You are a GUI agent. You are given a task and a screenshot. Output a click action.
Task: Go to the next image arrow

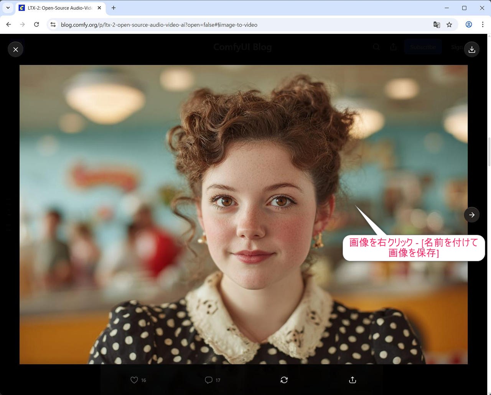click(x=472, y=215)
